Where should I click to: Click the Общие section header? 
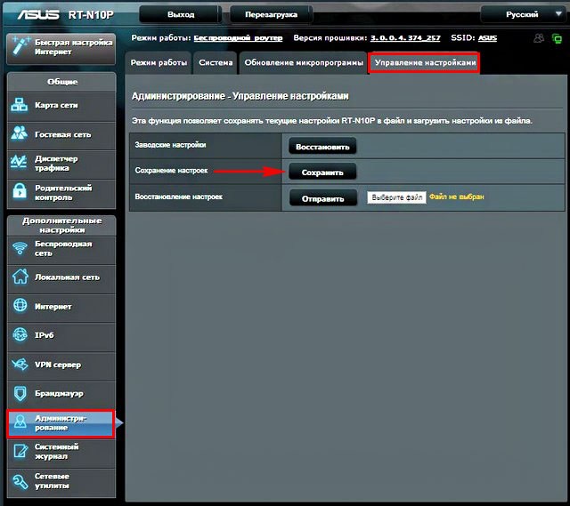point(61,82)
